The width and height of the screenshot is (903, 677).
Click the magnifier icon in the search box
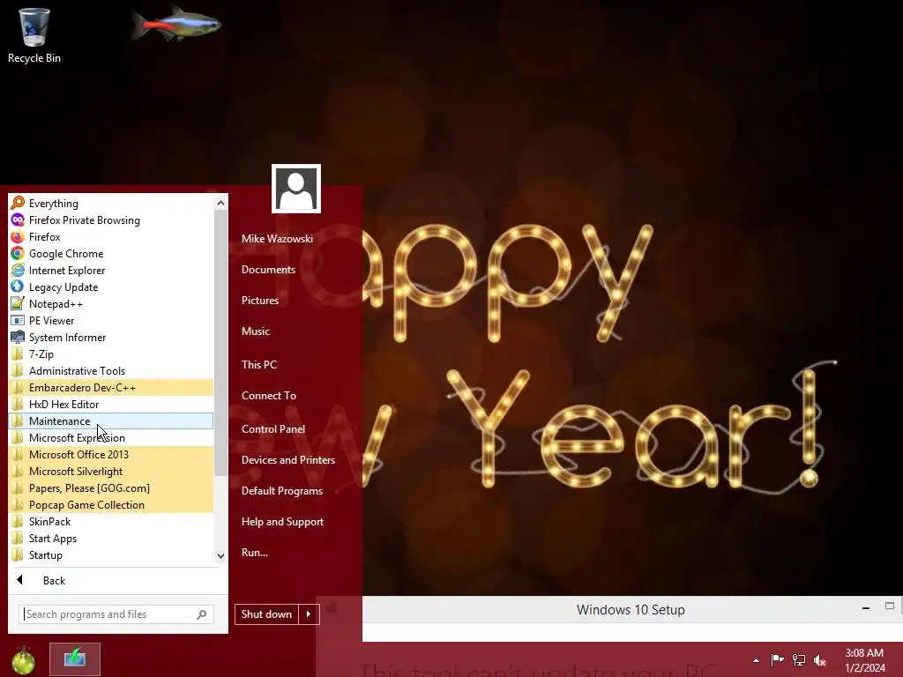click(202, 614)
